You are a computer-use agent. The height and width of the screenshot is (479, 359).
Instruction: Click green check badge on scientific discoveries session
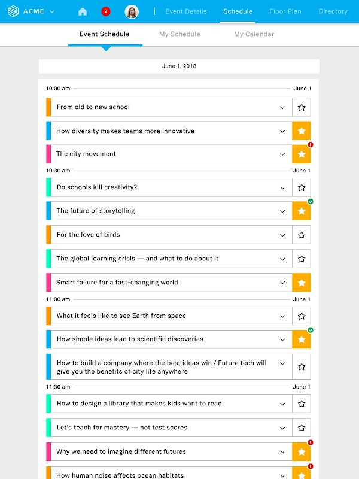point(311,330)
